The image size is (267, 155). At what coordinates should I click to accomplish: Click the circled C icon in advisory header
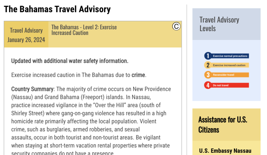[176, 26]
